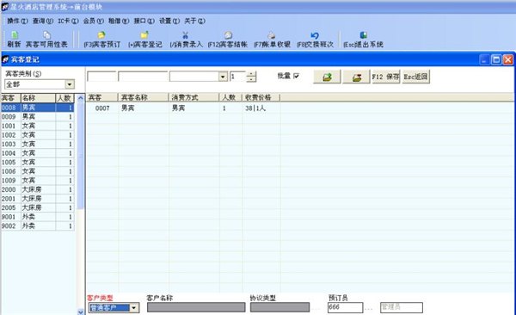Click the F12 保存 save button

click(385, 77)
